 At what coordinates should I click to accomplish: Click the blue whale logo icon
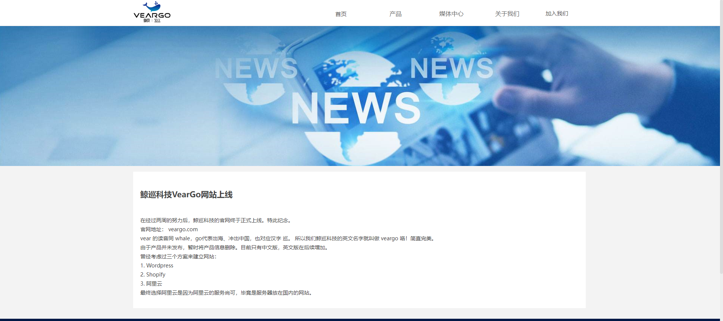point(152,6)
